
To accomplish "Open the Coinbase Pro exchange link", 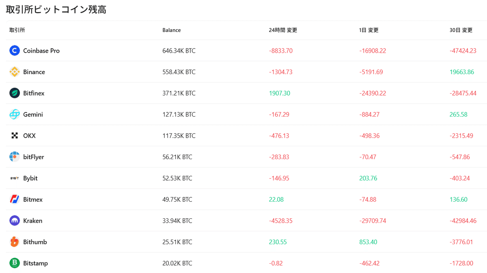I will click(41, 51).
